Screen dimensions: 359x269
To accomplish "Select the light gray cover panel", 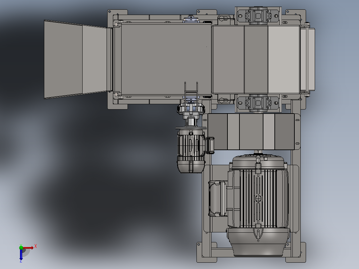I will [x=284, y=60].
